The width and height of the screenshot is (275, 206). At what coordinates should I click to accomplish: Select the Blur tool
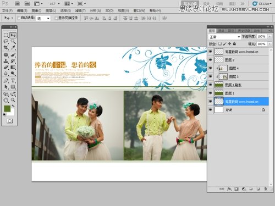[x=6, y=73]
